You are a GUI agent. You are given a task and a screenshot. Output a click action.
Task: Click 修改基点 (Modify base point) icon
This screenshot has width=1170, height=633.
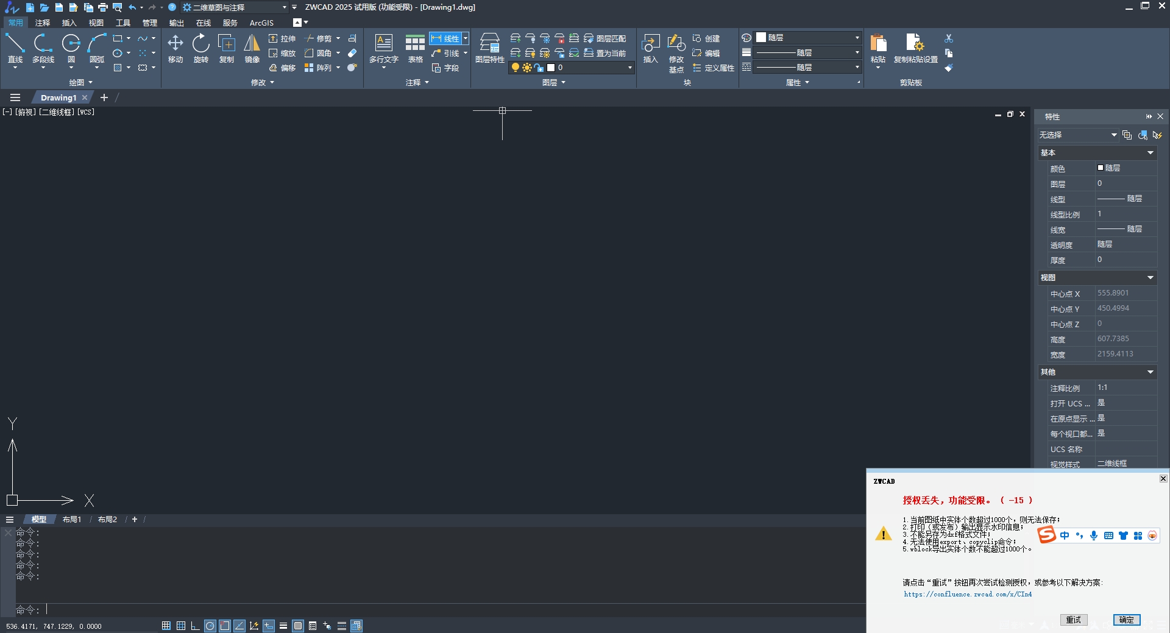click(x=676, y=53)
